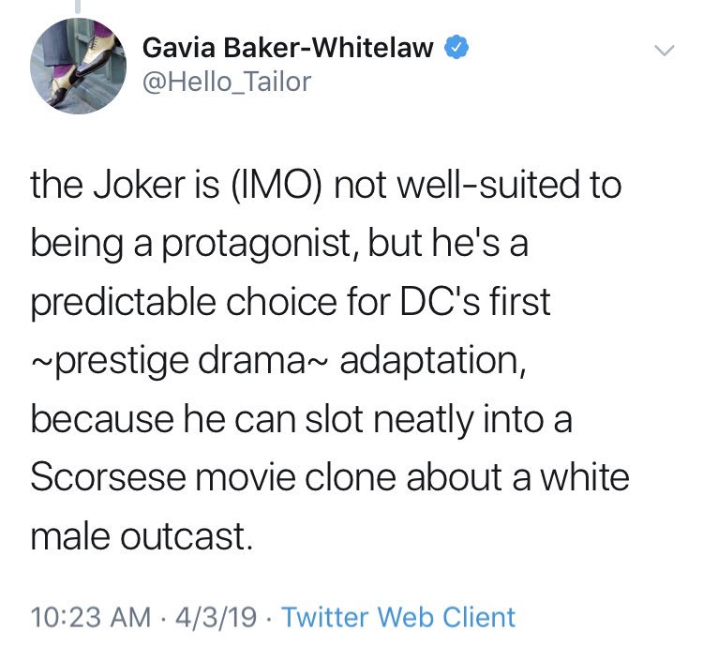703x661 pixels.
Task: Click the word adaptation in tweet
Action: point(433,362)
